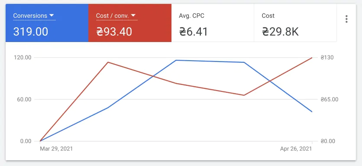Click the ₴29.8K cost value
Image resolution: width=362 pixels, height=166 pixels.
tap(280, 32)
